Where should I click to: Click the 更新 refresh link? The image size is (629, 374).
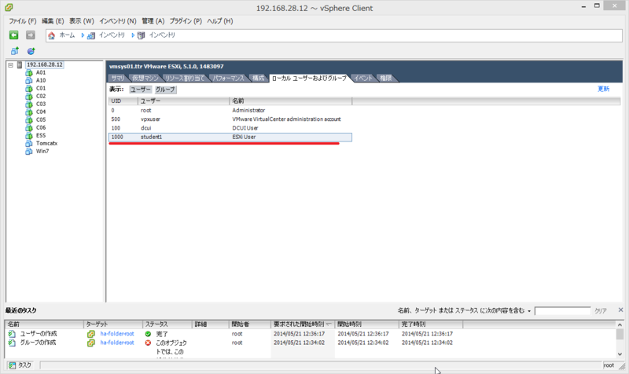603,89
